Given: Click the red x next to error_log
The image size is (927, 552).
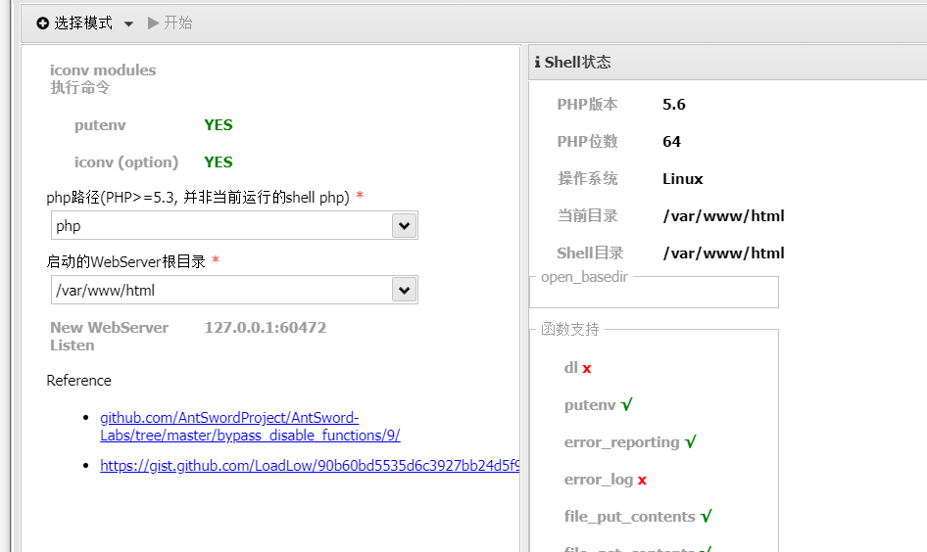Looking at the screenshot, I should click(x=642, y=480).
